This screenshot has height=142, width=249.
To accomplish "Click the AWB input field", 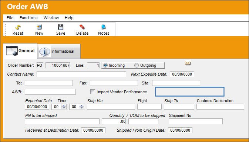I will 50,92.
